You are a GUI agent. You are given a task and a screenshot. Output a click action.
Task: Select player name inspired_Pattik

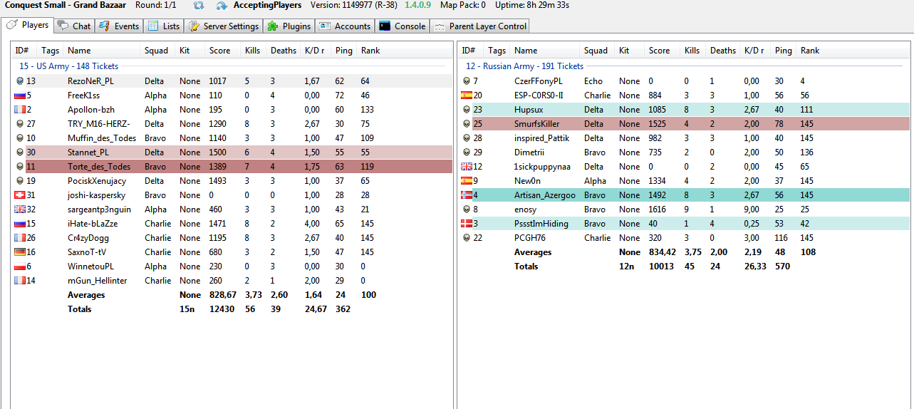point(541,138)
